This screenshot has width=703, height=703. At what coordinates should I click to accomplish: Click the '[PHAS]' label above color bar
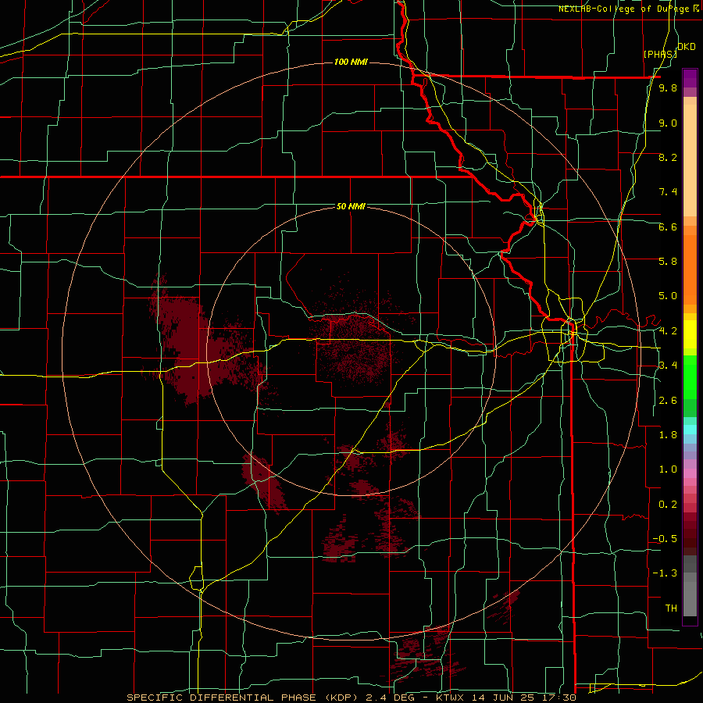[x=660, y=54]
